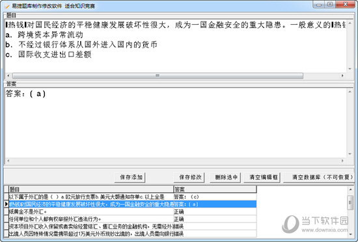The image size is (358, 242).
Task: Click right arrow of question box scrollbar
Action: pos(342,75)
